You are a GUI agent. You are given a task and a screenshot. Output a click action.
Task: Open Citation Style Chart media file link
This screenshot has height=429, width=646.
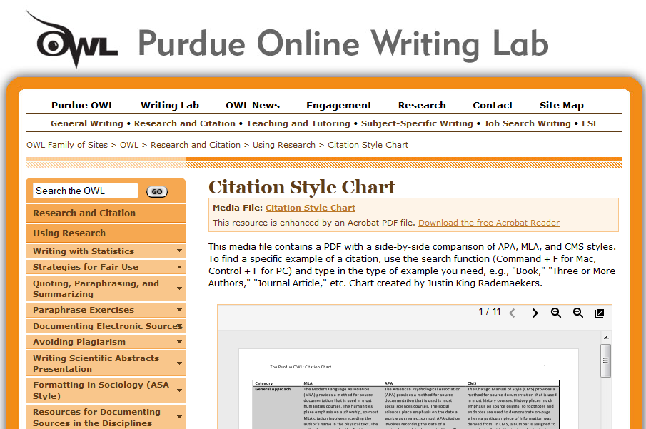[x=311, y=208]
